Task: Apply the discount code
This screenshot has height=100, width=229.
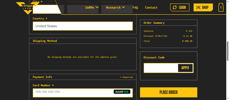Action: pyautogui.click(x=185, y=68)
